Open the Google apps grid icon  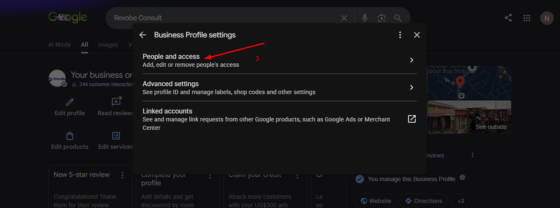pyautogui.click(x=526, y=18)
